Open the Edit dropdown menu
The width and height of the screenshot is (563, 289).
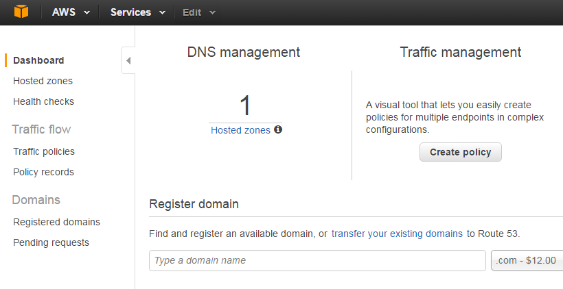pos(199,12)
